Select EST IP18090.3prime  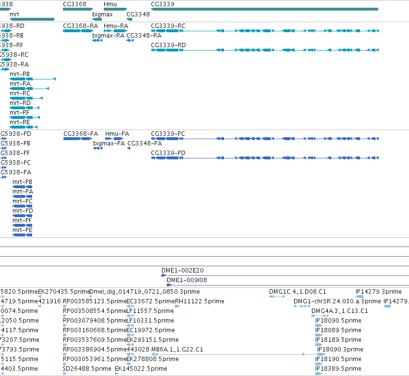click(x=321, y=354)
